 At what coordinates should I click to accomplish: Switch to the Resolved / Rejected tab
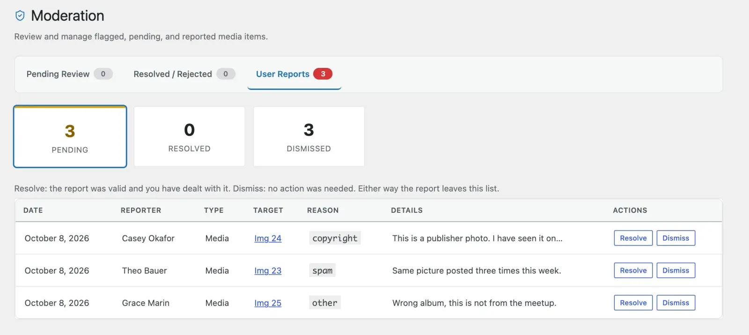click(184, 74)
